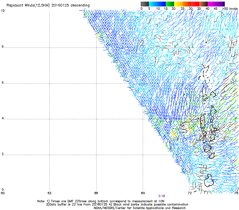This screenshot has width=239, height=210.
Task: Click the '20' label under the color scale
Action: click(x=173, y=9)
